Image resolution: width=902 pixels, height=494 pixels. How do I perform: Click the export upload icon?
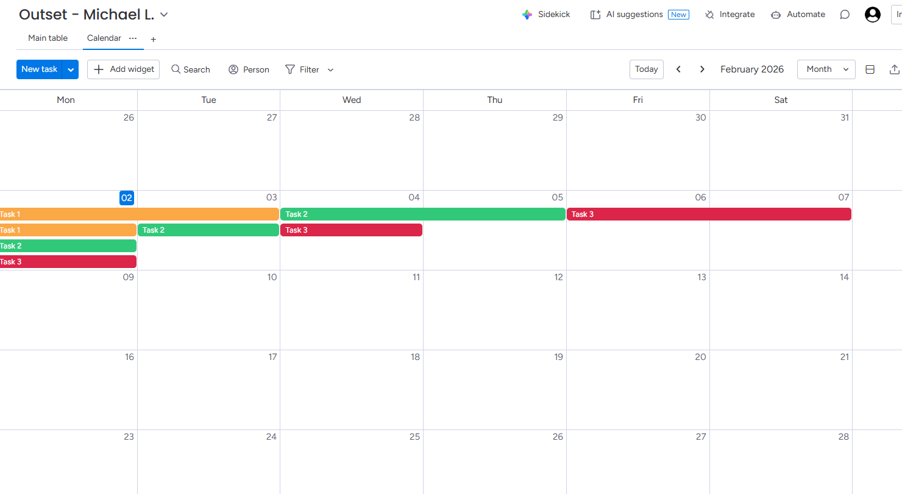[x=894, y=69]
